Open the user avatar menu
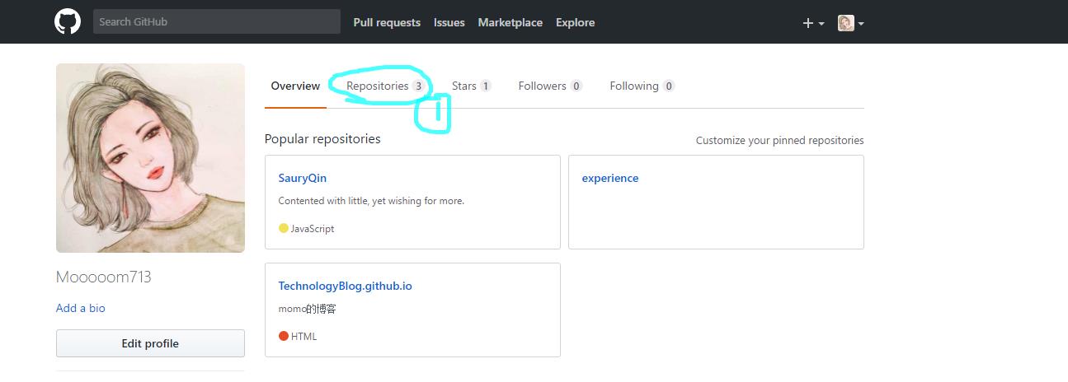 pos(850,23)
